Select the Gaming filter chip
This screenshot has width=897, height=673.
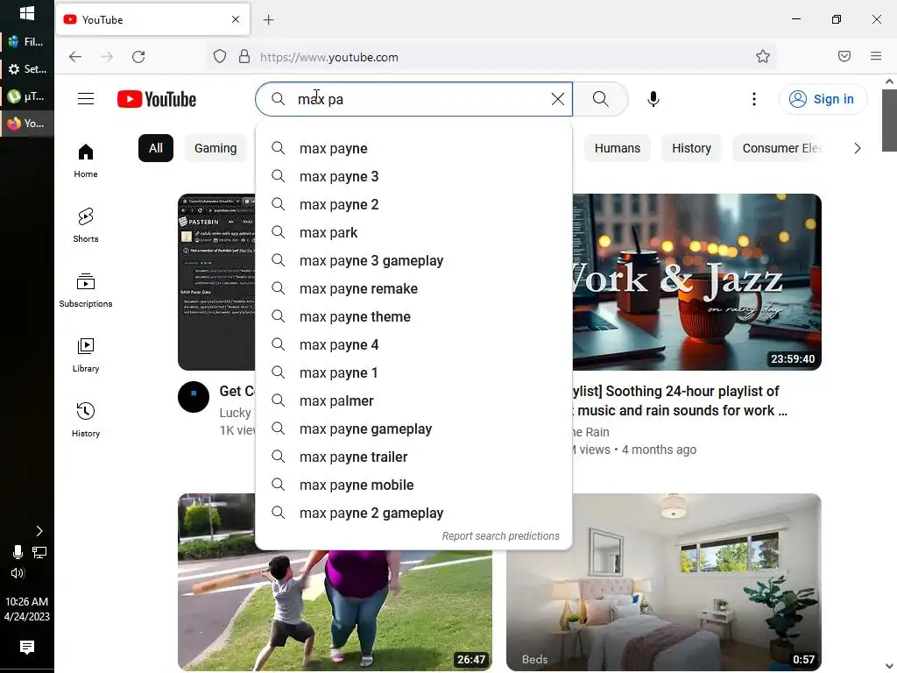pos(215,148)
